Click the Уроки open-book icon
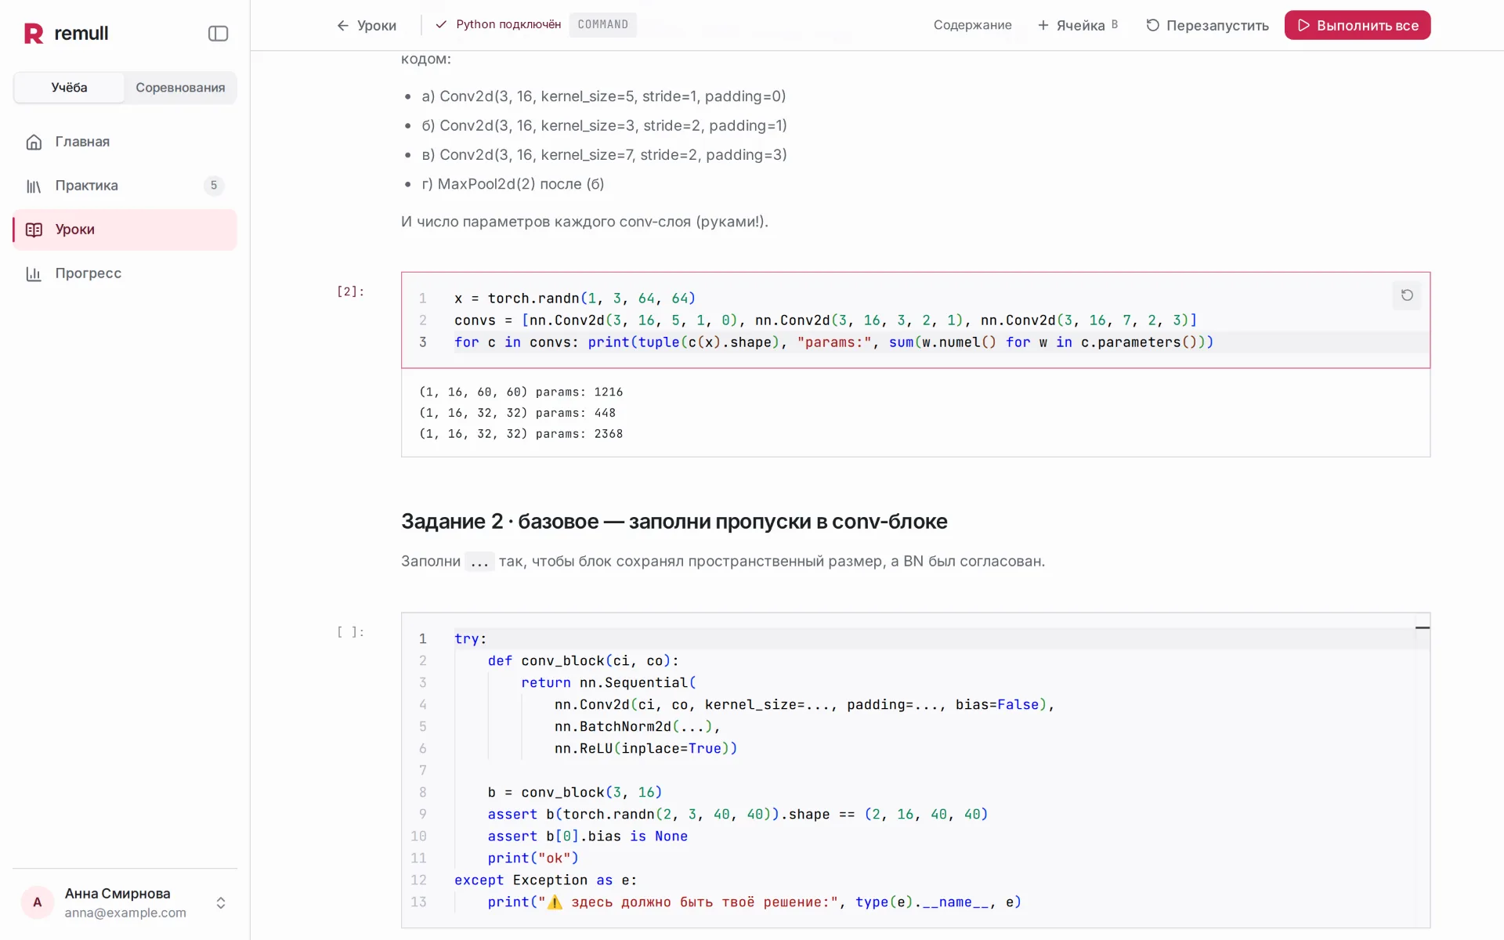Viewport: 1504px width, 940px height. tap(34, 230)
